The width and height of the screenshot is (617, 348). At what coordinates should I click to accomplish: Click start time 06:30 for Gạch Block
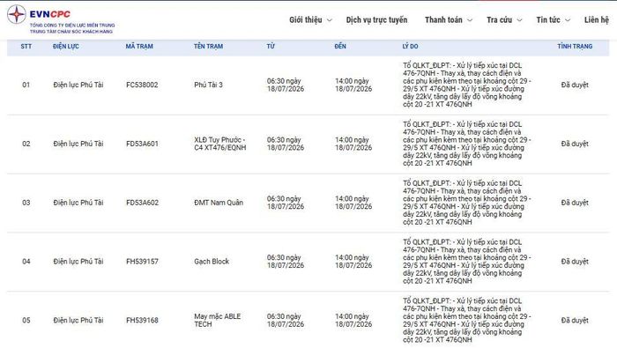click(x=286, y=262)
